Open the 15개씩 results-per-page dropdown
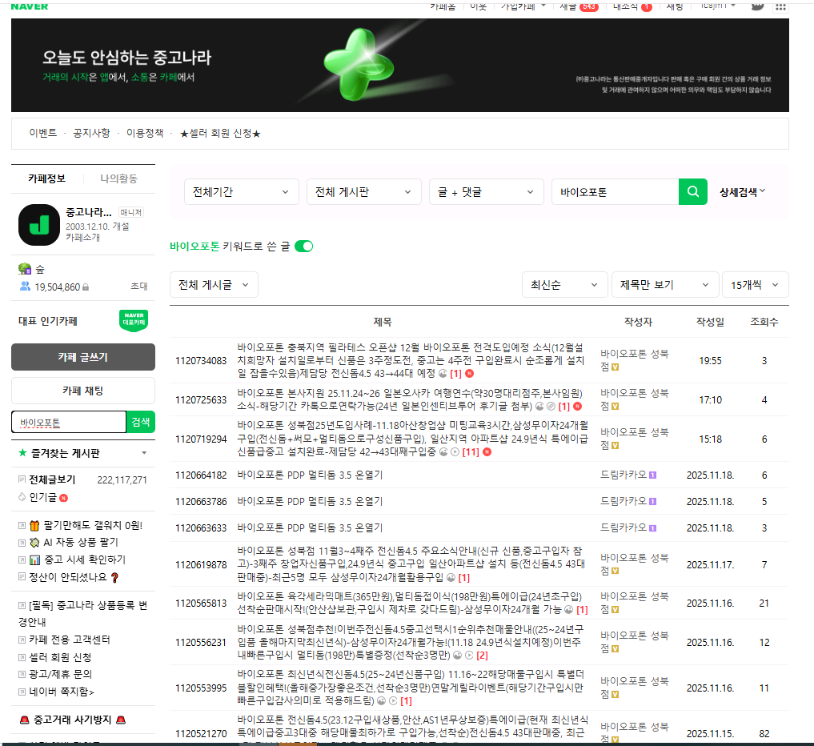 click(x=753, y=284)
